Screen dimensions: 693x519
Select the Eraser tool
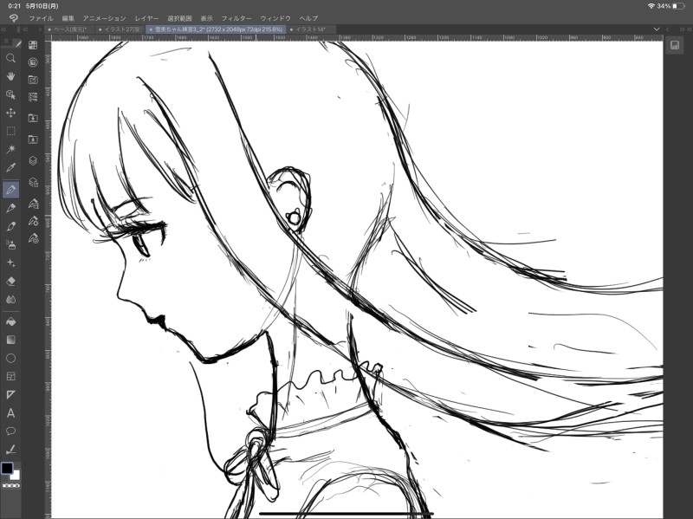coord(10,281)
